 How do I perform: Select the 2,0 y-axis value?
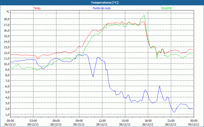tap(7, 109)
